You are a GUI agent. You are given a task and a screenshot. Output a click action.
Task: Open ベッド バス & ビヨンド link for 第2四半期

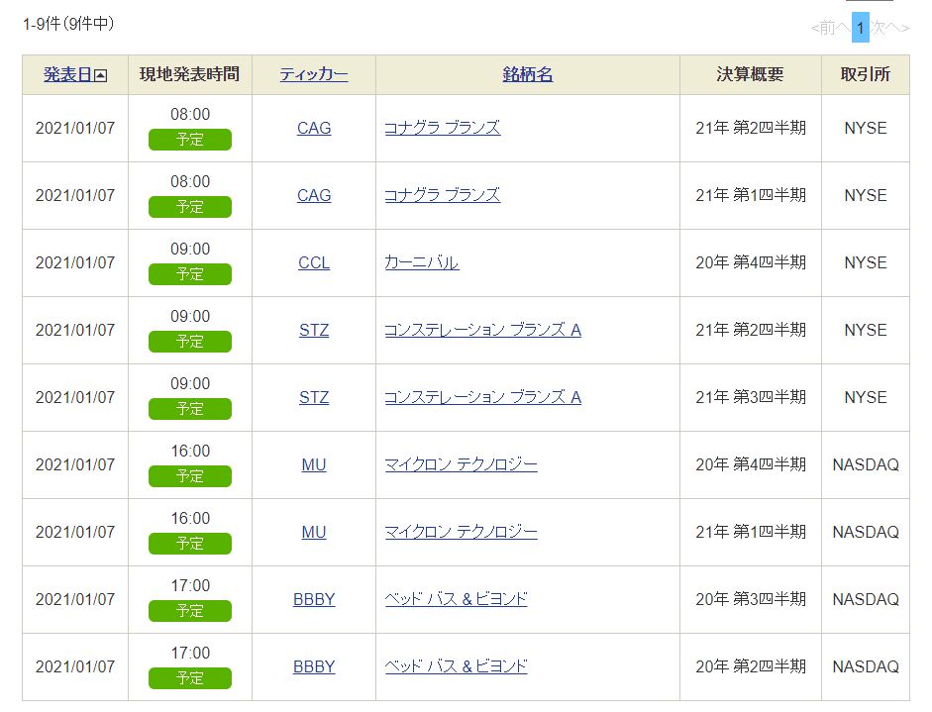[456, 666]
